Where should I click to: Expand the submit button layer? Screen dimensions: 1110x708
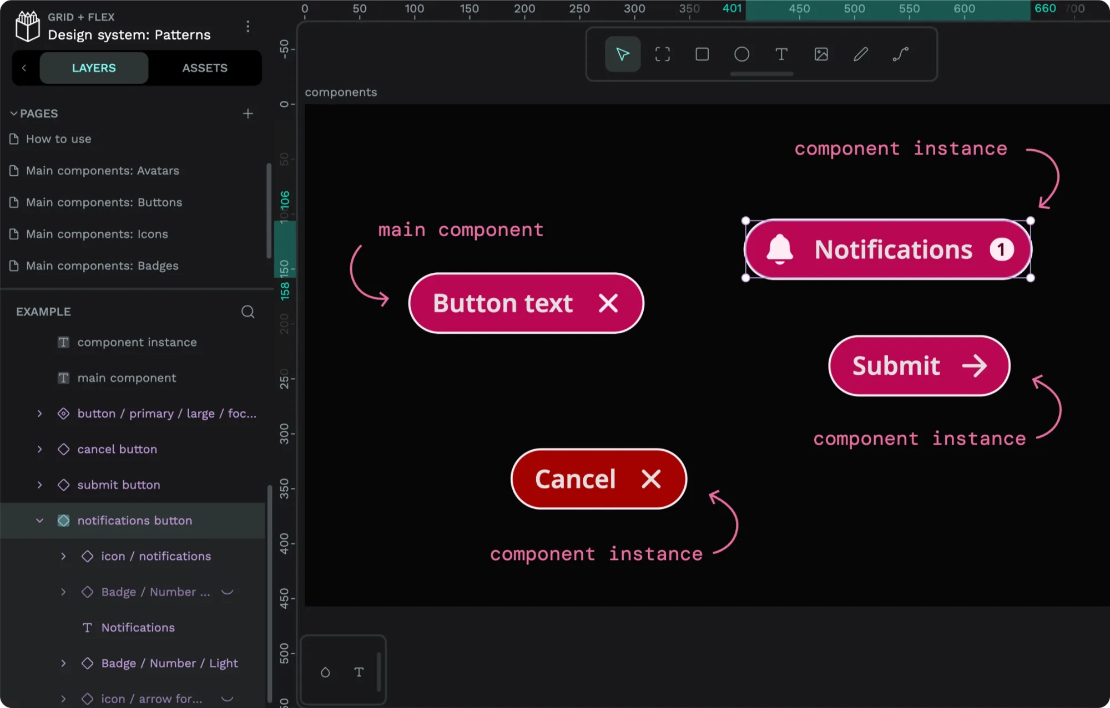point(39,484)
